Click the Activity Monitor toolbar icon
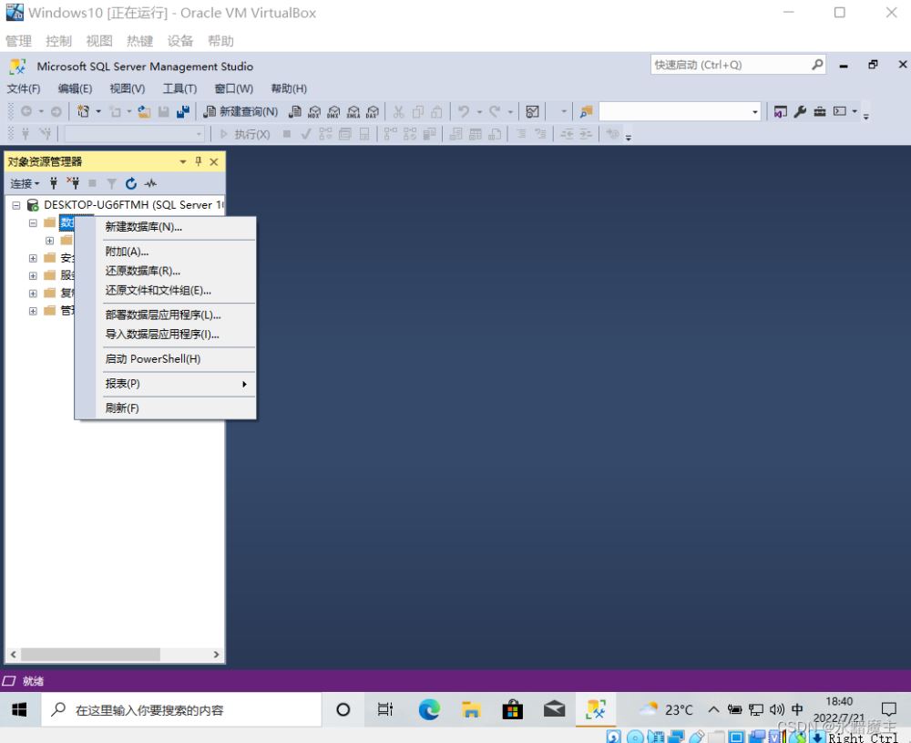 tap(532, 111)
